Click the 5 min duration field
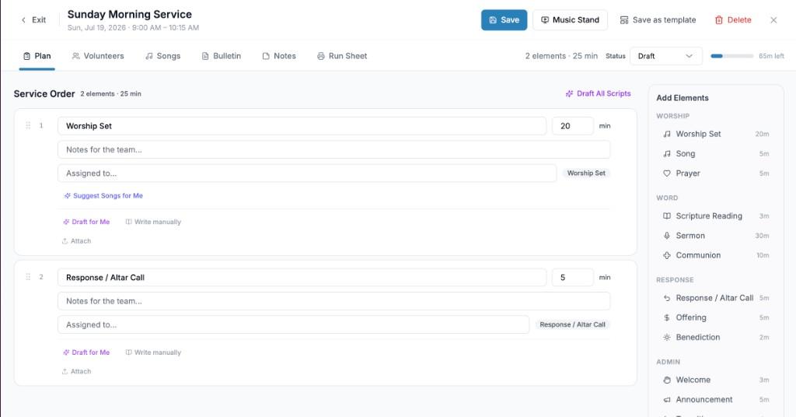 [573, 277]
